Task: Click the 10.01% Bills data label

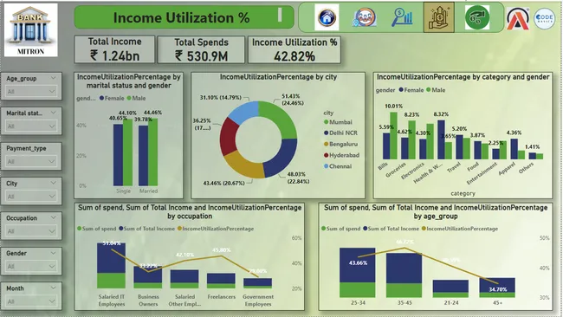Action: pyautogui.click(x=393, y=107)
